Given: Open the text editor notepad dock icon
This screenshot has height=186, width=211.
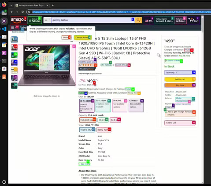Looking at the screenshot, I should pyautogui.click(x=4, y=45).
